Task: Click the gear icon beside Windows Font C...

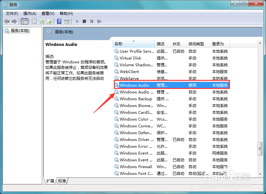Action: 116,173
